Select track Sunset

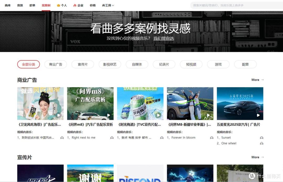coord(224,138)
